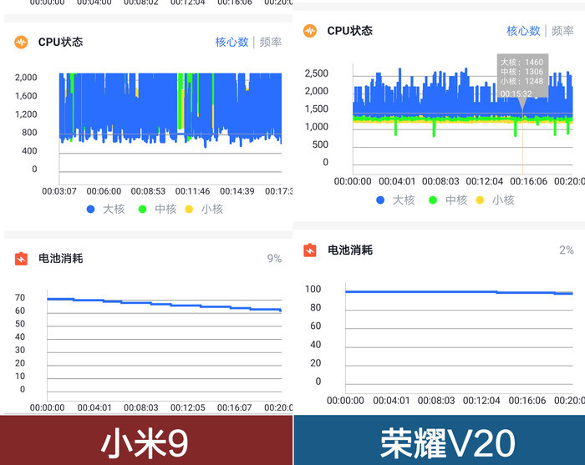Click the 00:15:32 tooltip on Honor V20 chart
Screen dimensions: 585x465
[x=522, y=76]
